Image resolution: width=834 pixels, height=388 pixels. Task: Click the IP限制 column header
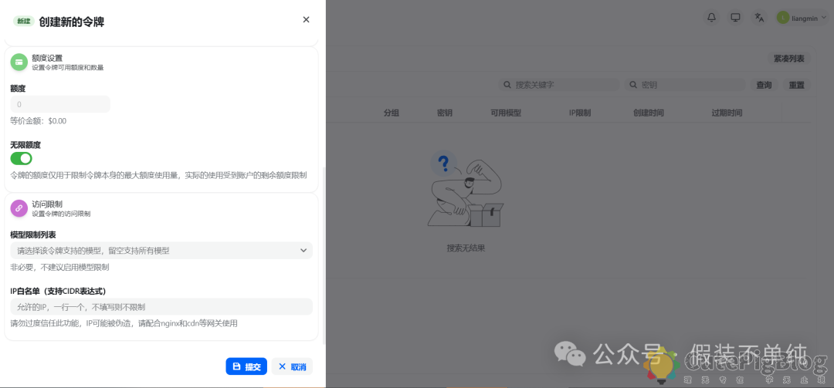[580, 113]
